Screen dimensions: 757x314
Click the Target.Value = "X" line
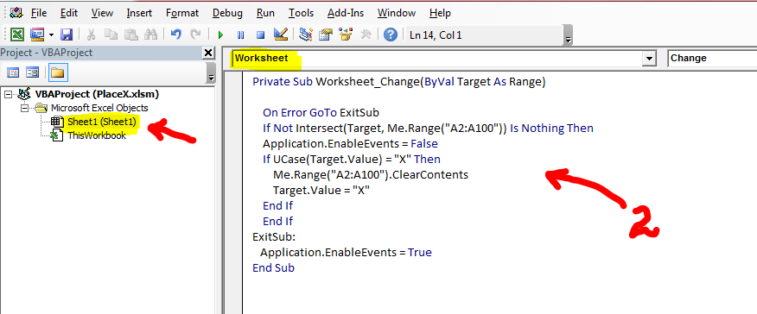pyautogui.click(x=321, y=190)
